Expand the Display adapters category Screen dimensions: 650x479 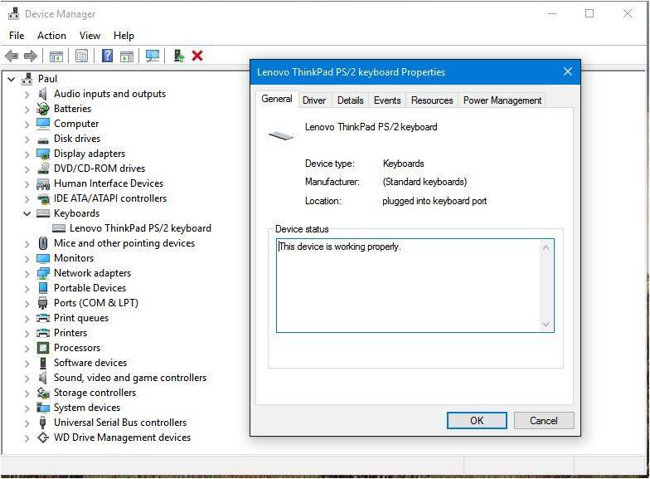tap(27, 154)
